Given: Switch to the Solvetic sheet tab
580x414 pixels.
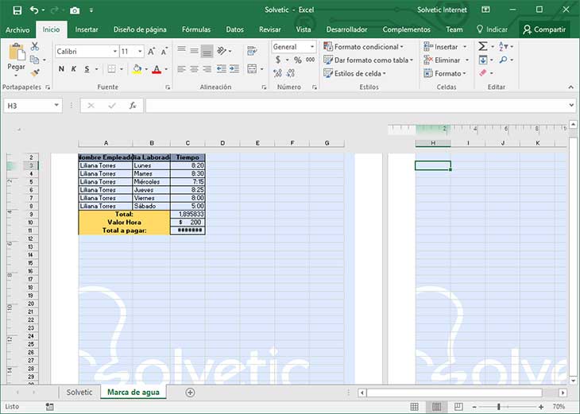Looking at the screenshot, I should (79, 393).
